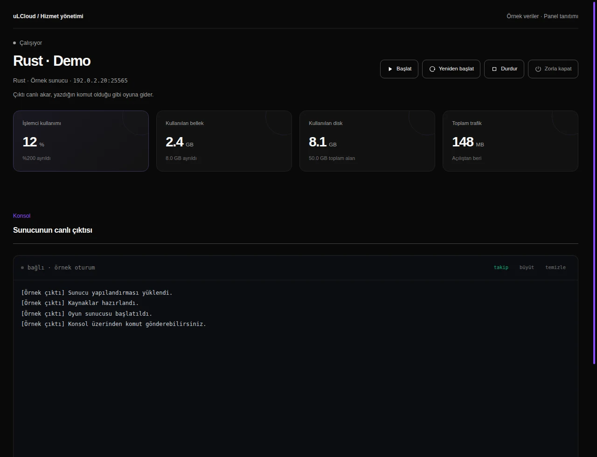Enlarge the console with büyüt
The height and width of the screenshot is (457, 597).
pyautogui.click(x=527, y=267)
